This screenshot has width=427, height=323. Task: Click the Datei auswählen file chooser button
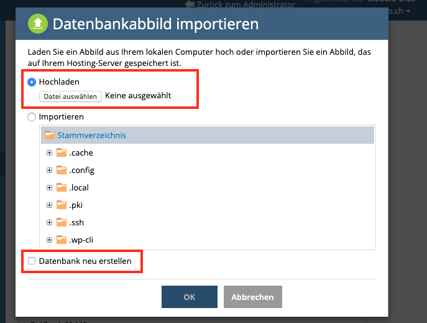70,96
